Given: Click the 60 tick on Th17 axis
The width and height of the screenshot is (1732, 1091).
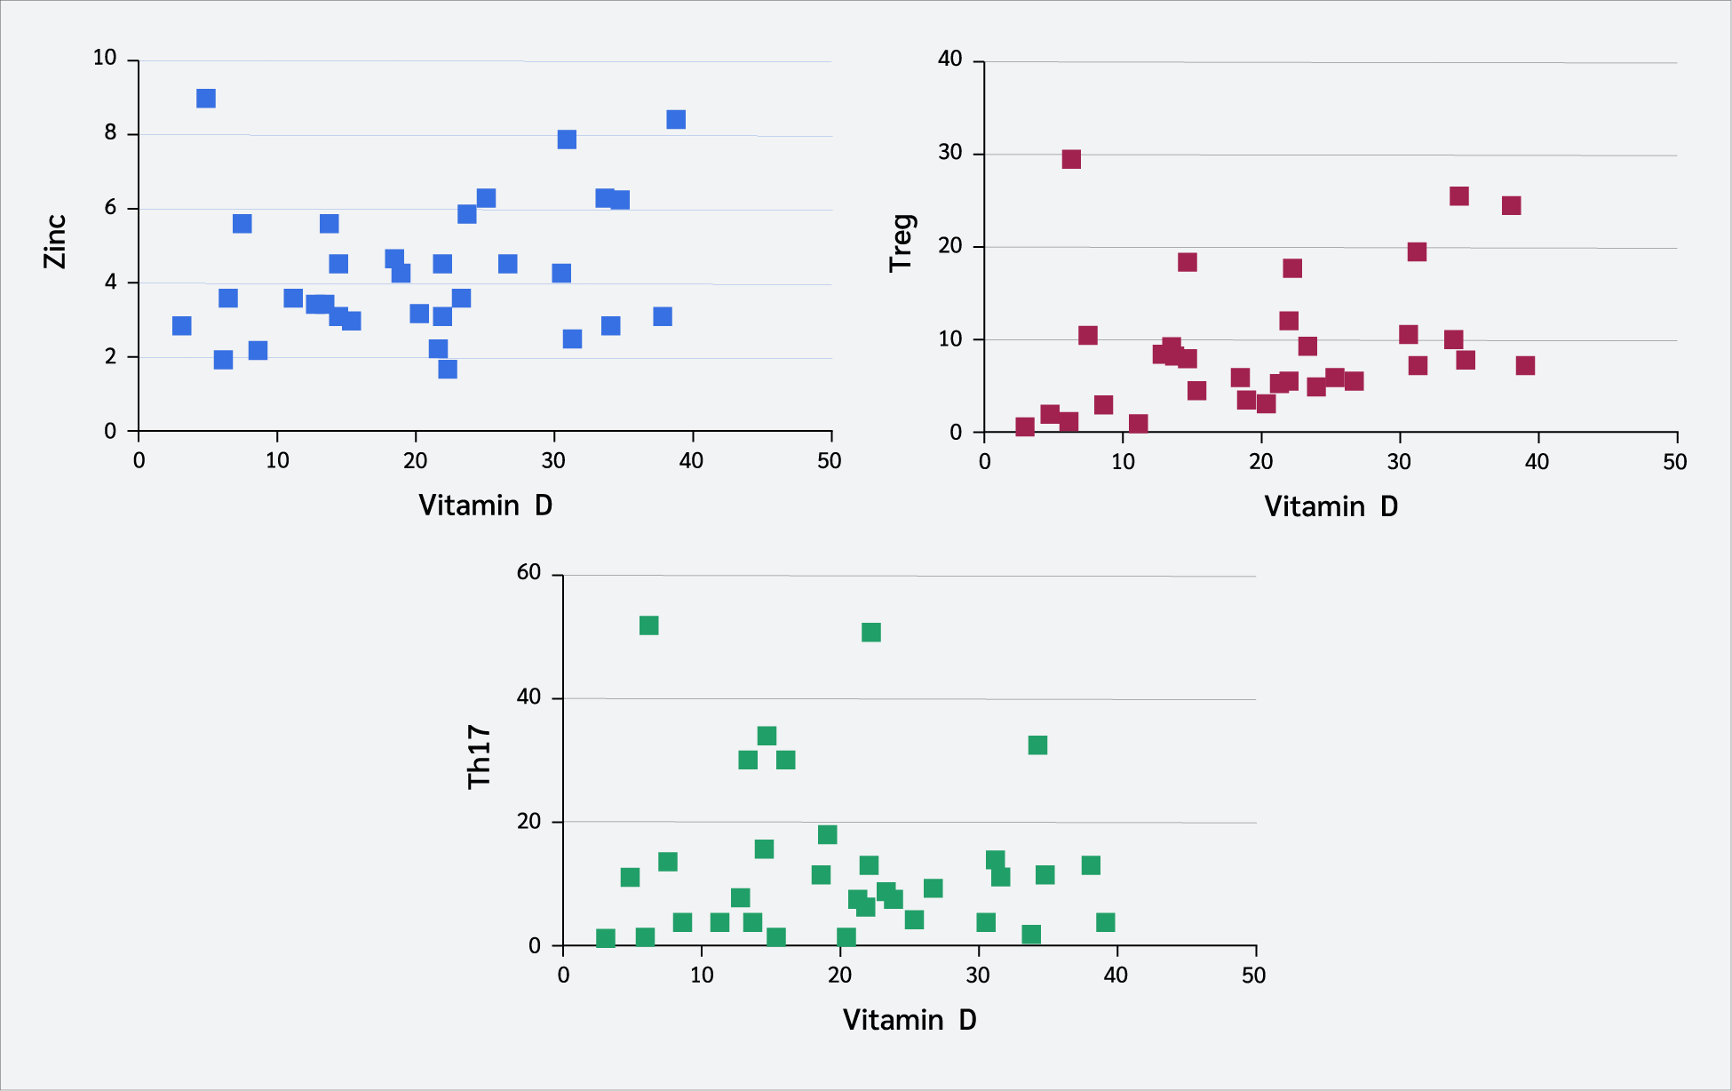Looking at the screenshot, I should 528,573.
